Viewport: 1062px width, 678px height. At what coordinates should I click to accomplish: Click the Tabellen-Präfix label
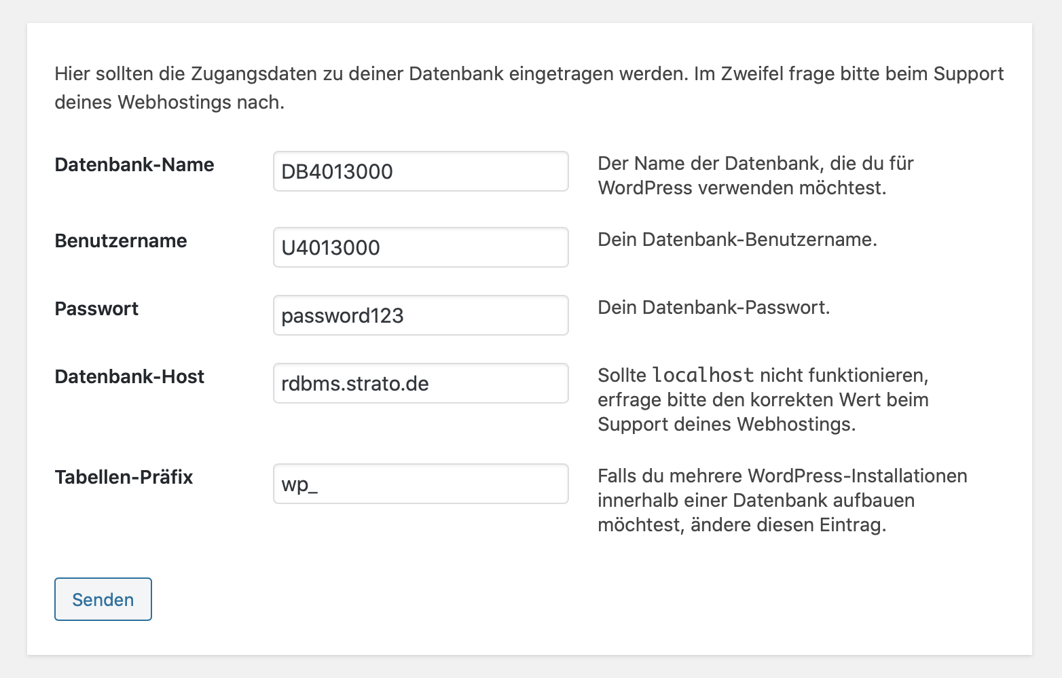point(124,478)
